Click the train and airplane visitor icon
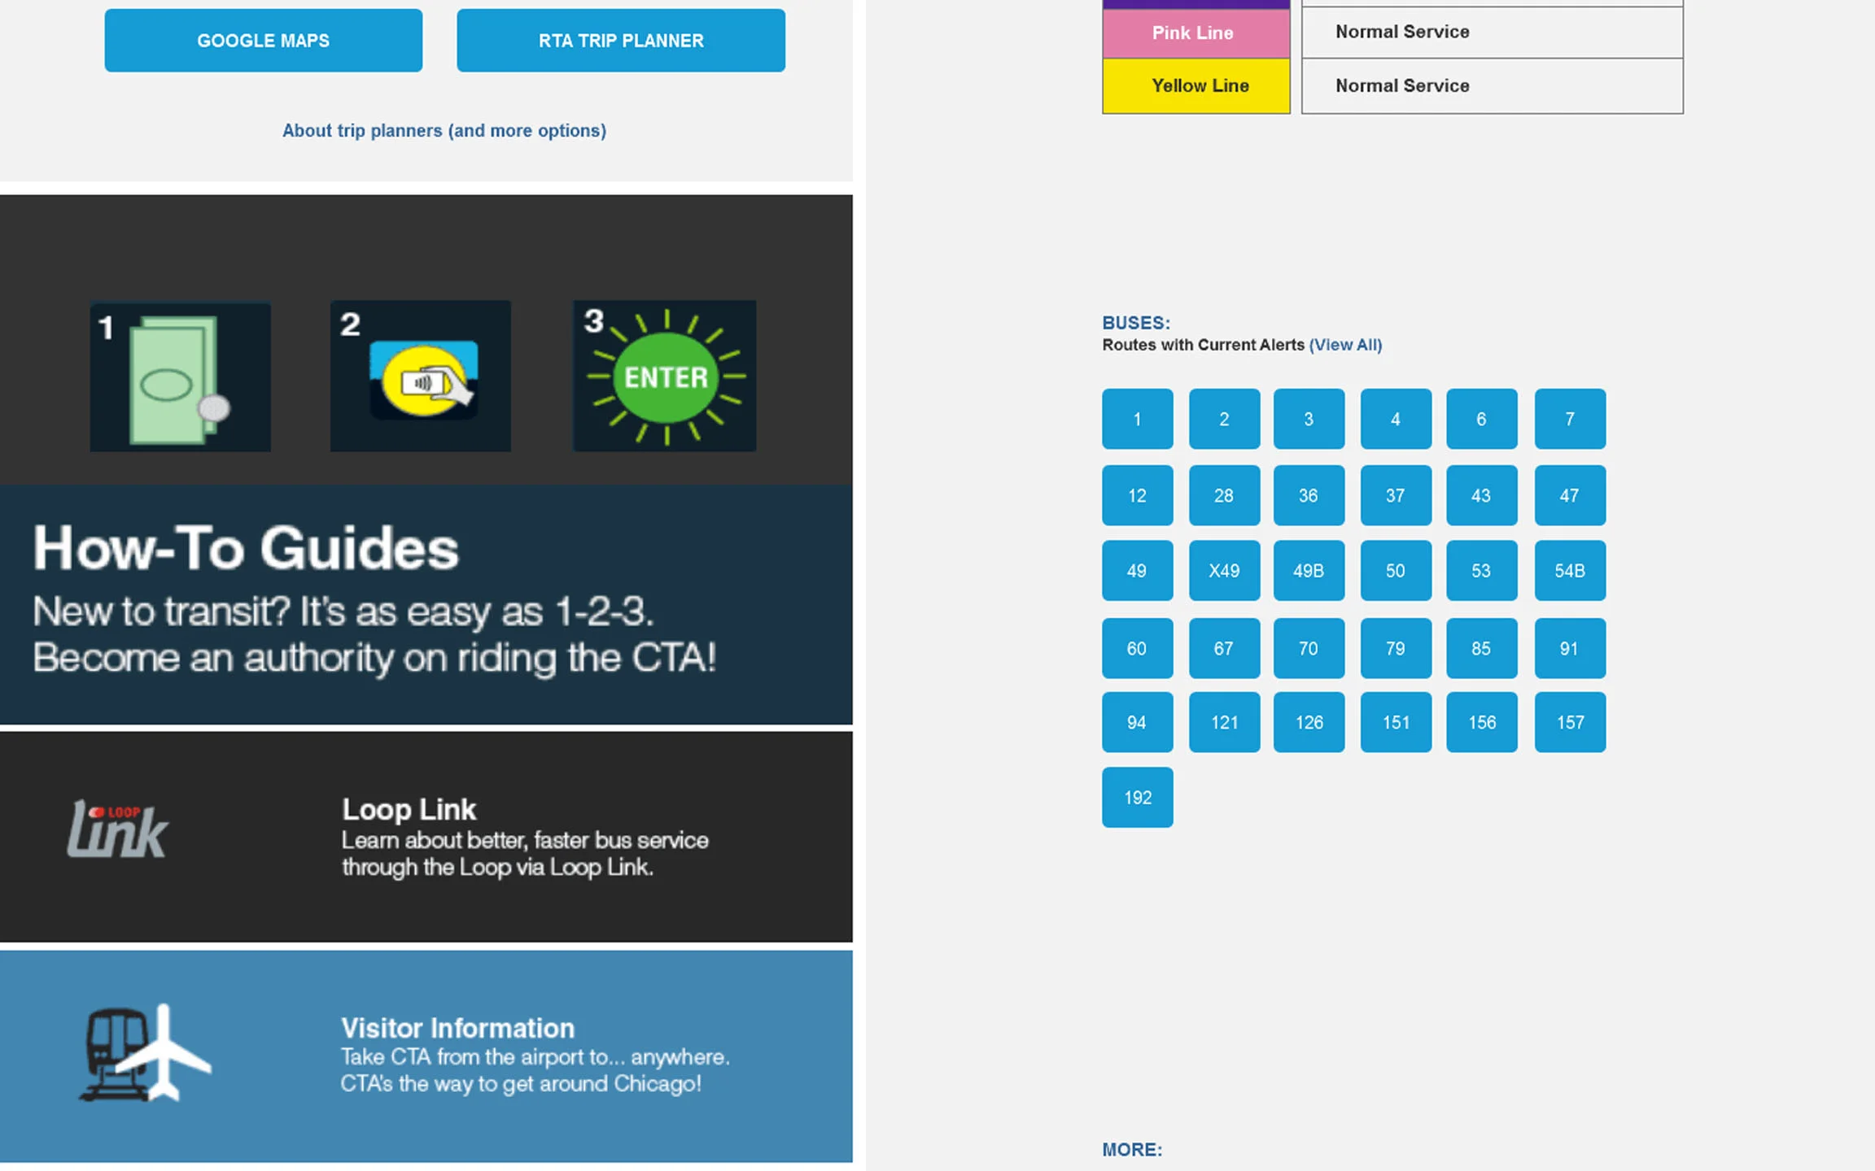 click(x=145, y=1052)
